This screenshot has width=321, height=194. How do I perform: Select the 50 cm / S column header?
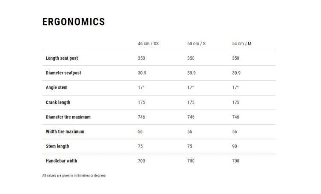[196, 44]
